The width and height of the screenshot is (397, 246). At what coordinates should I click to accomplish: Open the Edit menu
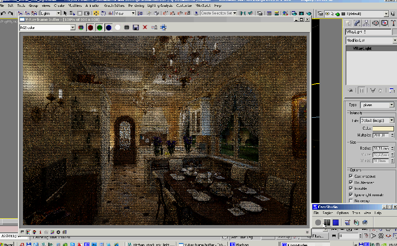[x=10, y=5]
